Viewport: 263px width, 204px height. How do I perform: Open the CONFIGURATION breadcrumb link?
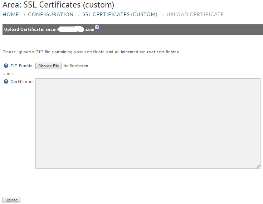pyautogui.click(x=51, y=14)
